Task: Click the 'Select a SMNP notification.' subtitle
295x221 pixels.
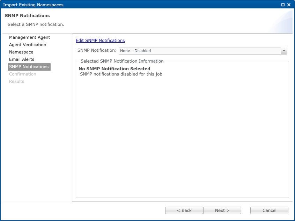Action: coord(36,24)
